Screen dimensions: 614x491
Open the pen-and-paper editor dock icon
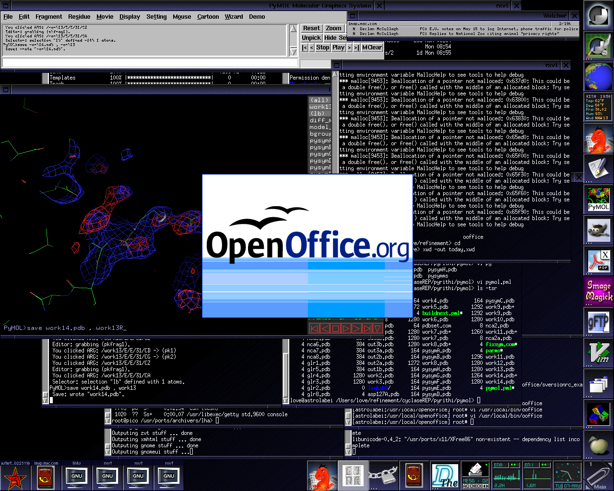pos(599,169)
